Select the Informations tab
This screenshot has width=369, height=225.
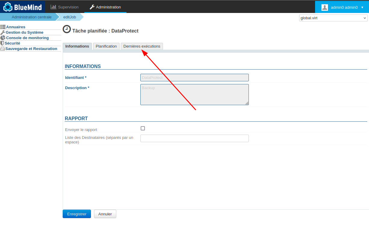pos(77,46)
